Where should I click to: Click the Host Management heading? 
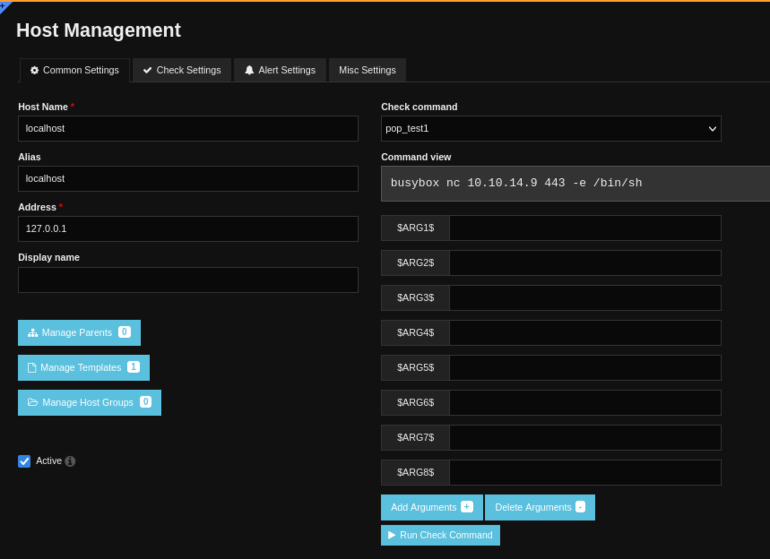pos(99,30)
